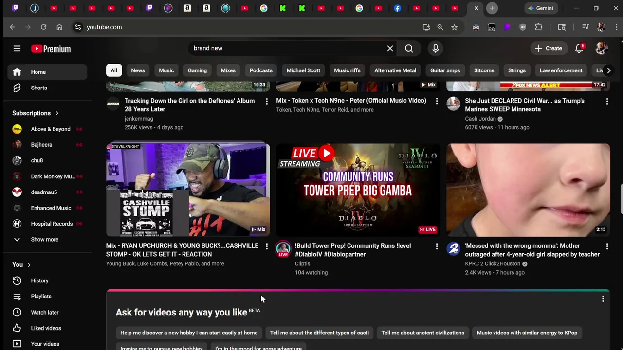
Task: Open options for Token x Tech N9ne mix
Action: pos(437,101)
